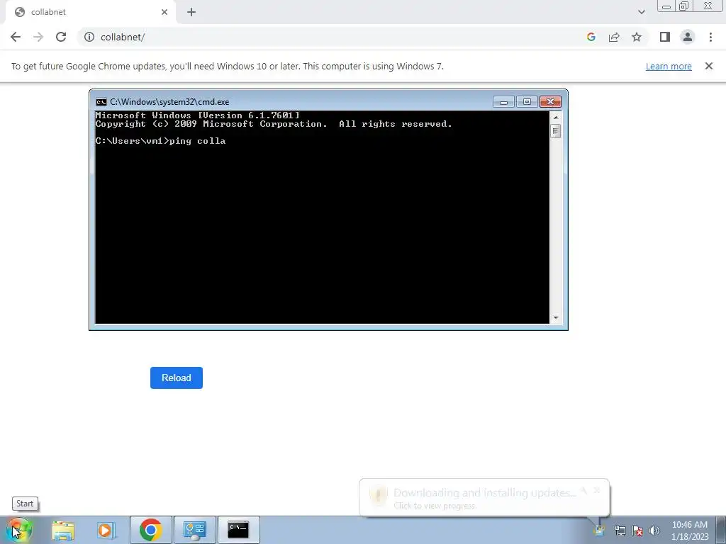726x544 pixels.
Task: Open the Windows Start menu orb
Action: click(x=19, y=530)
